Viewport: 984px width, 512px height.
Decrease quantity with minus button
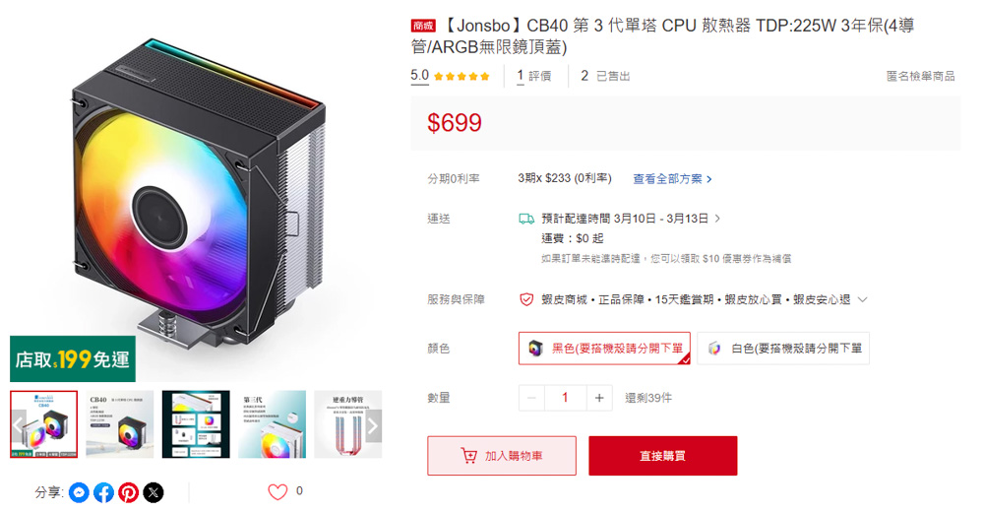531,398
